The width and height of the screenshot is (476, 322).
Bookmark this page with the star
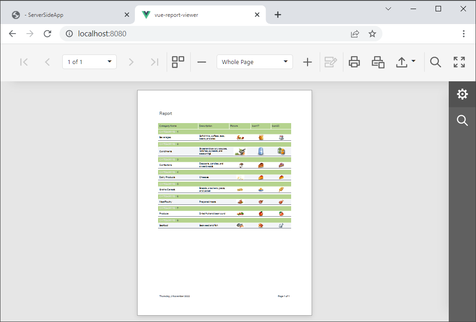click(372, 34)
